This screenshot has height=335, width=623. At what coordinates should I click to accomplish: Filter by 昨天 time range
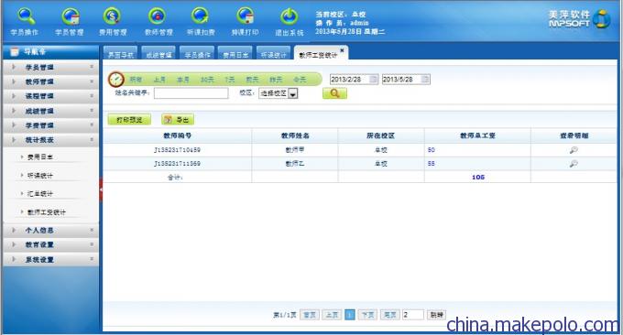(x=276, y=80)
